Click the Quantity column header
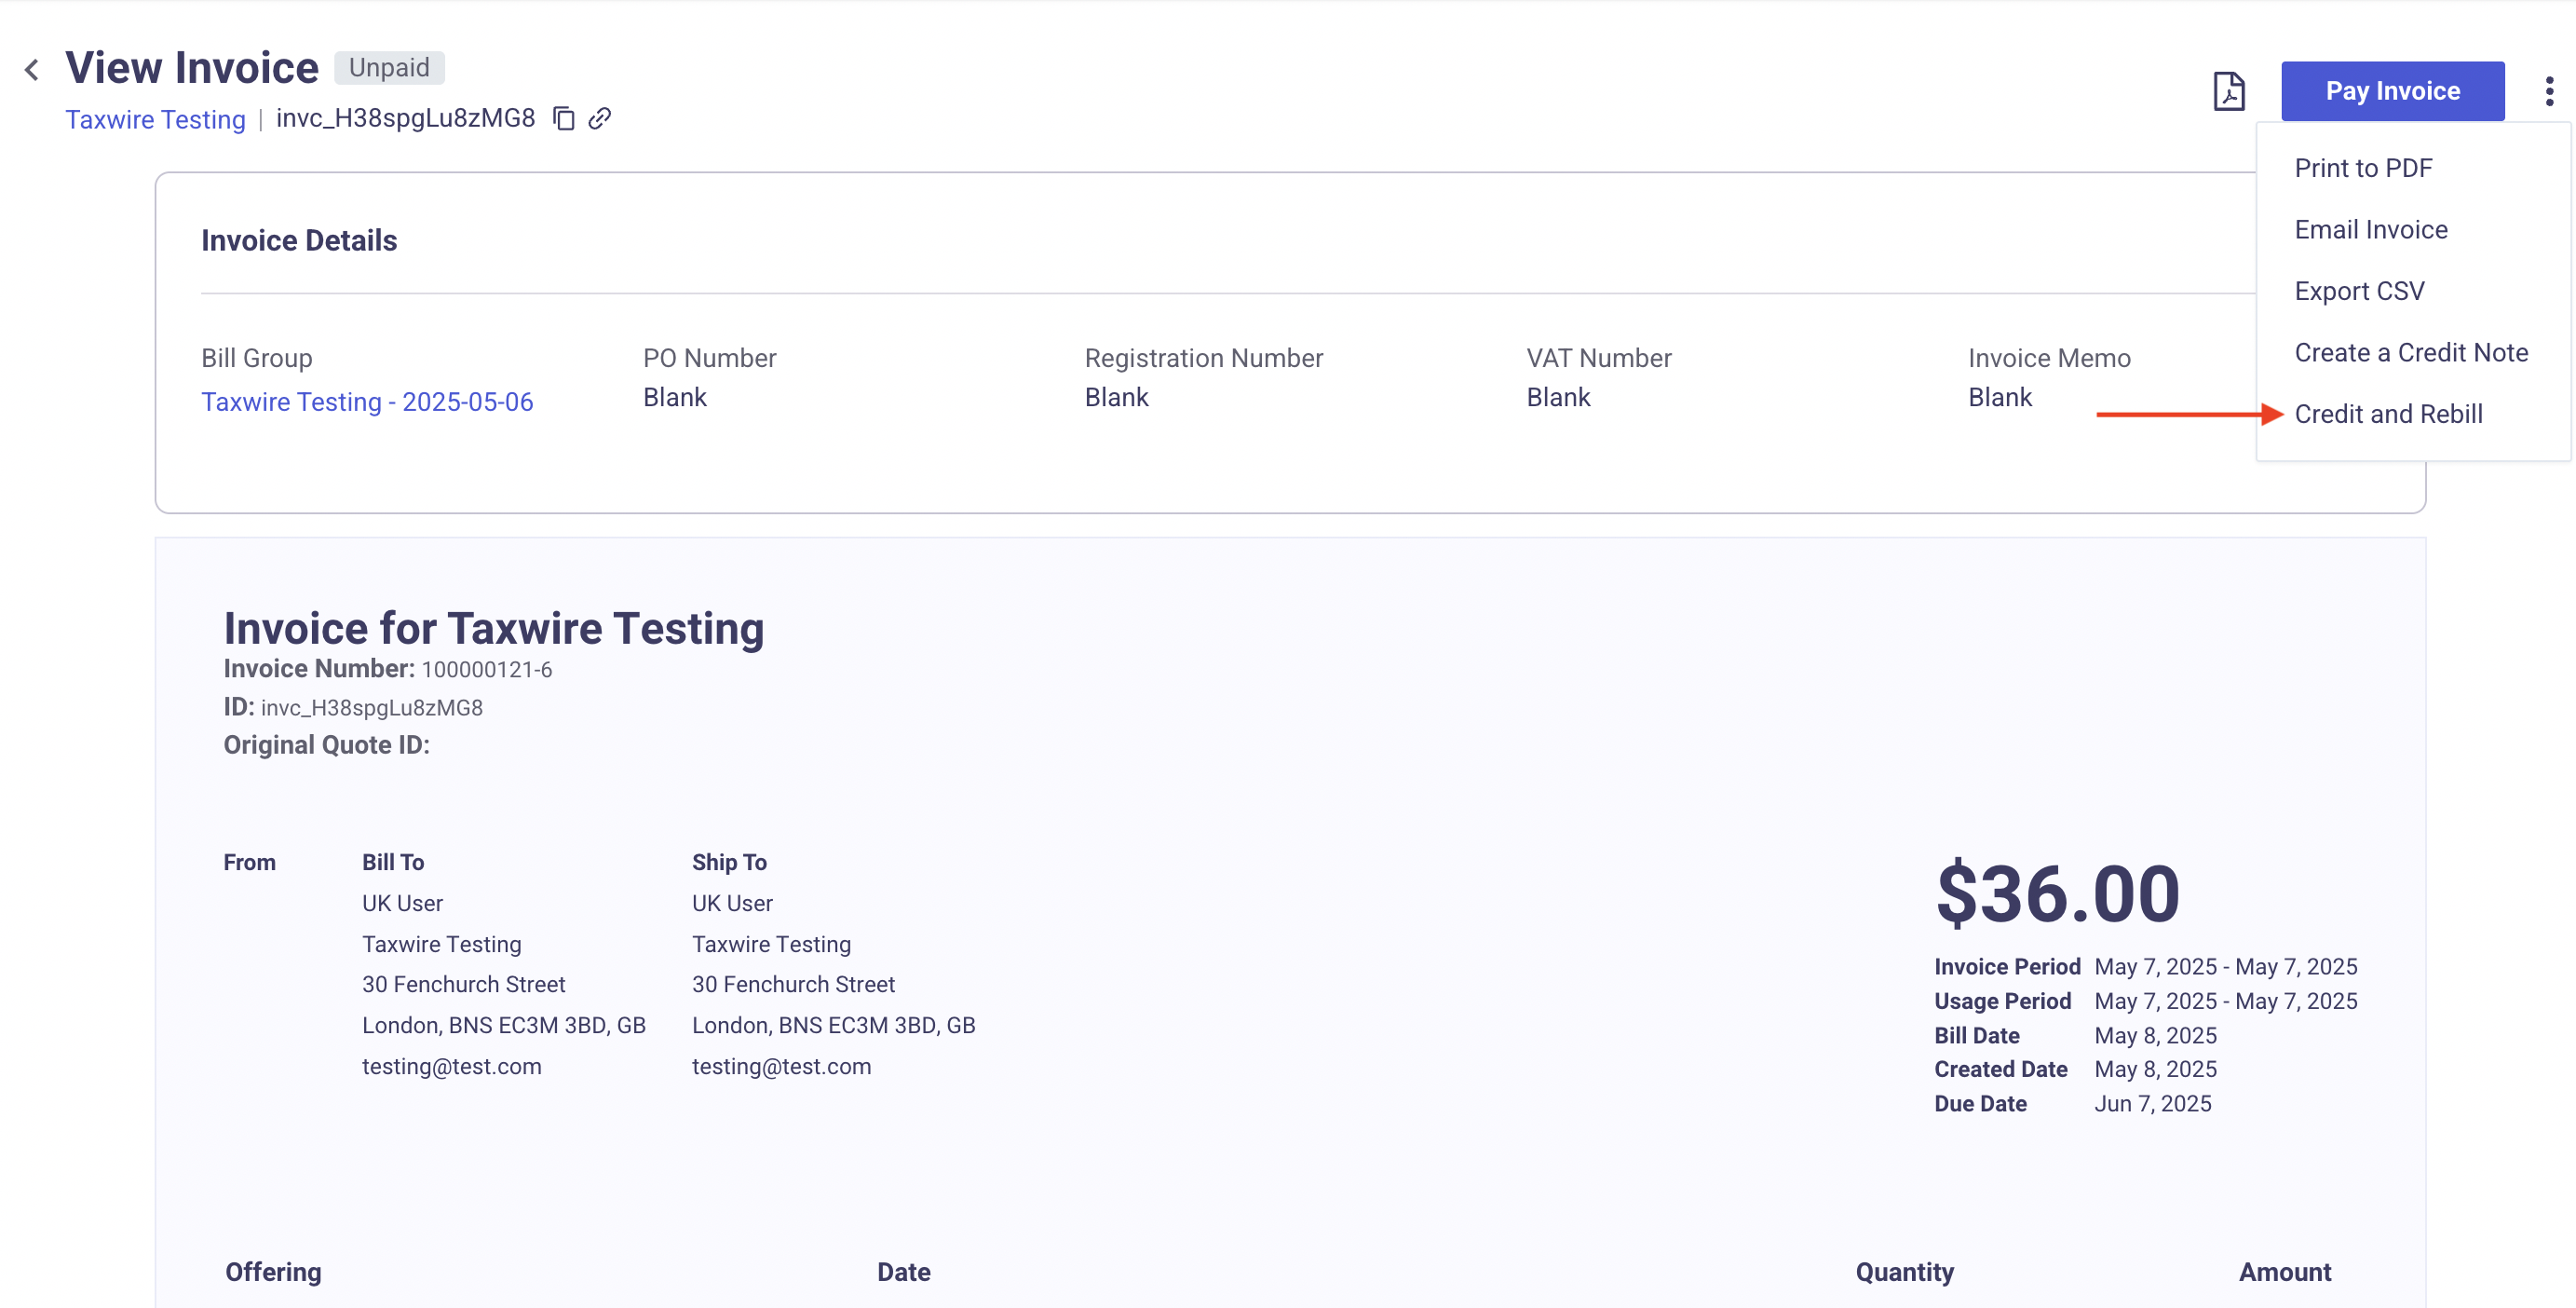This screenshot has height=1308, width=2576. [1904, 1272]
